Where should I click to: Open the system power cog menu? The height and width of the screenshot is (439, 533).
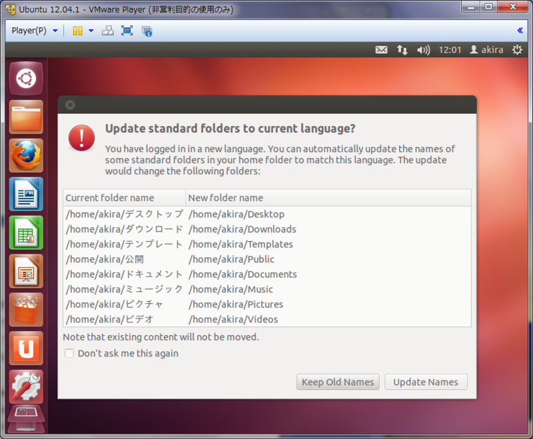tap(517, 50)
